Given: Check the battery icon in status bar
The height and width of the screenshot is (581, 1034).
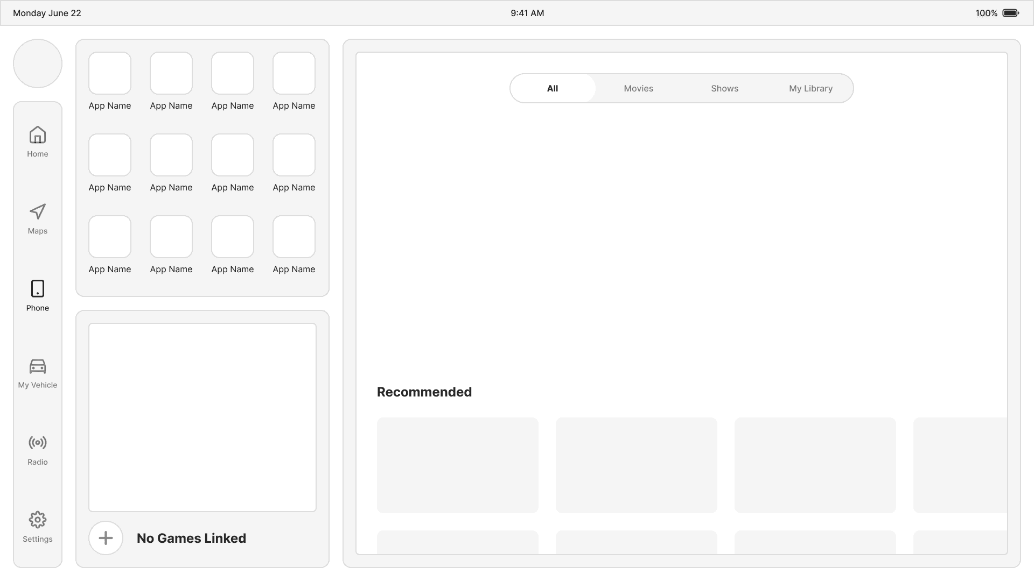Looking at the screenshot, I should (1010, 13).
